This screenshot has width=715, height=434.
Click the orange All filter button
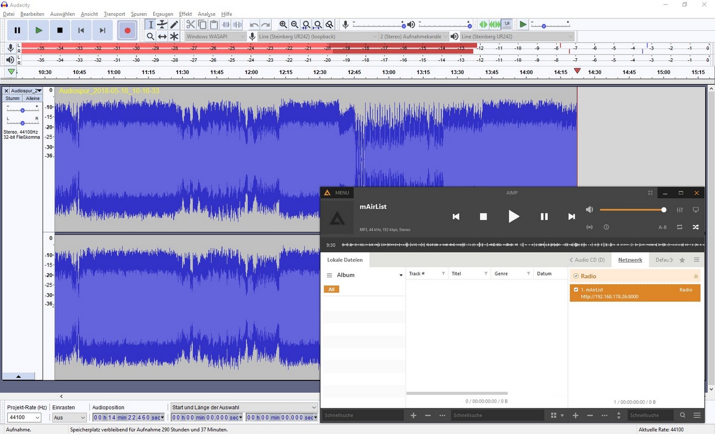click(331, 290)
